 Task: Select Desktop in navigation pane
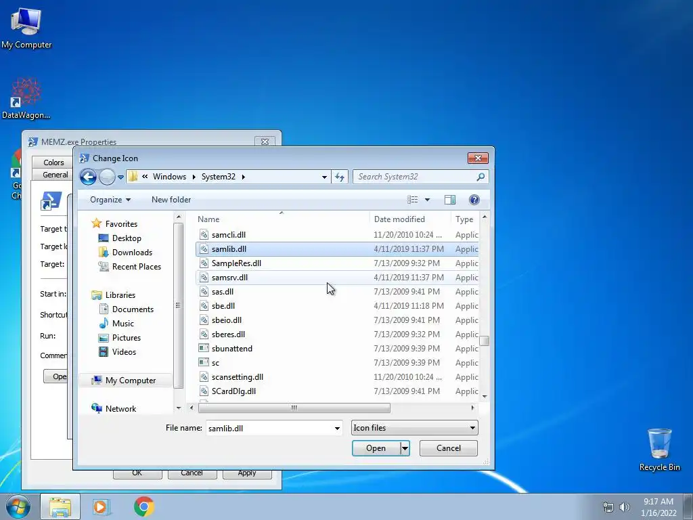point(120,238)
